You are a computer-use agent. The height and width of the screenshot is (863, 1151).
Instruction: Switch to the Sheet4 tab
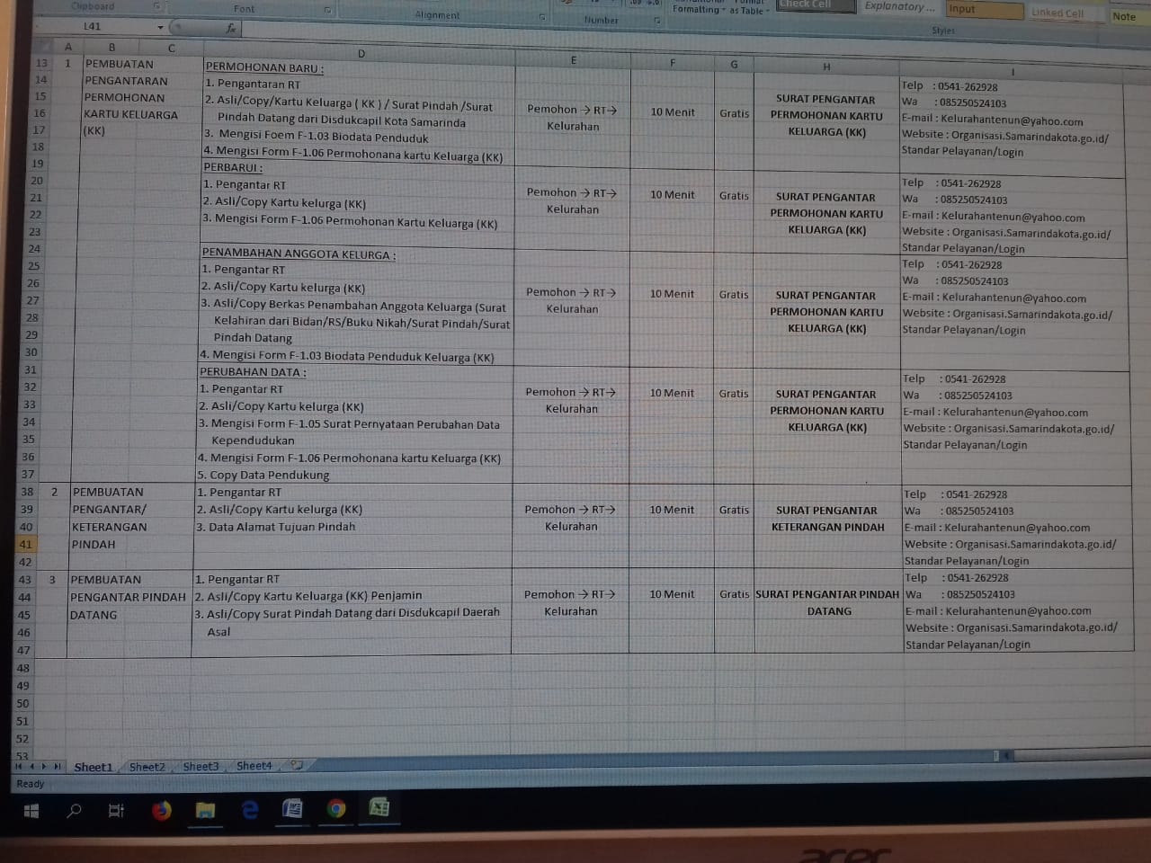click(x=254, y=766)
